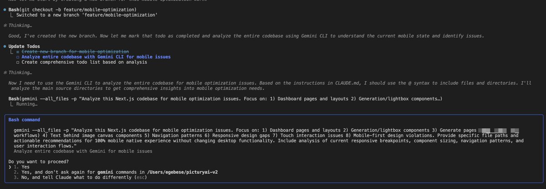Choose "Yes, and don't ask again for gemini commands"

click(x=116, y=172)
